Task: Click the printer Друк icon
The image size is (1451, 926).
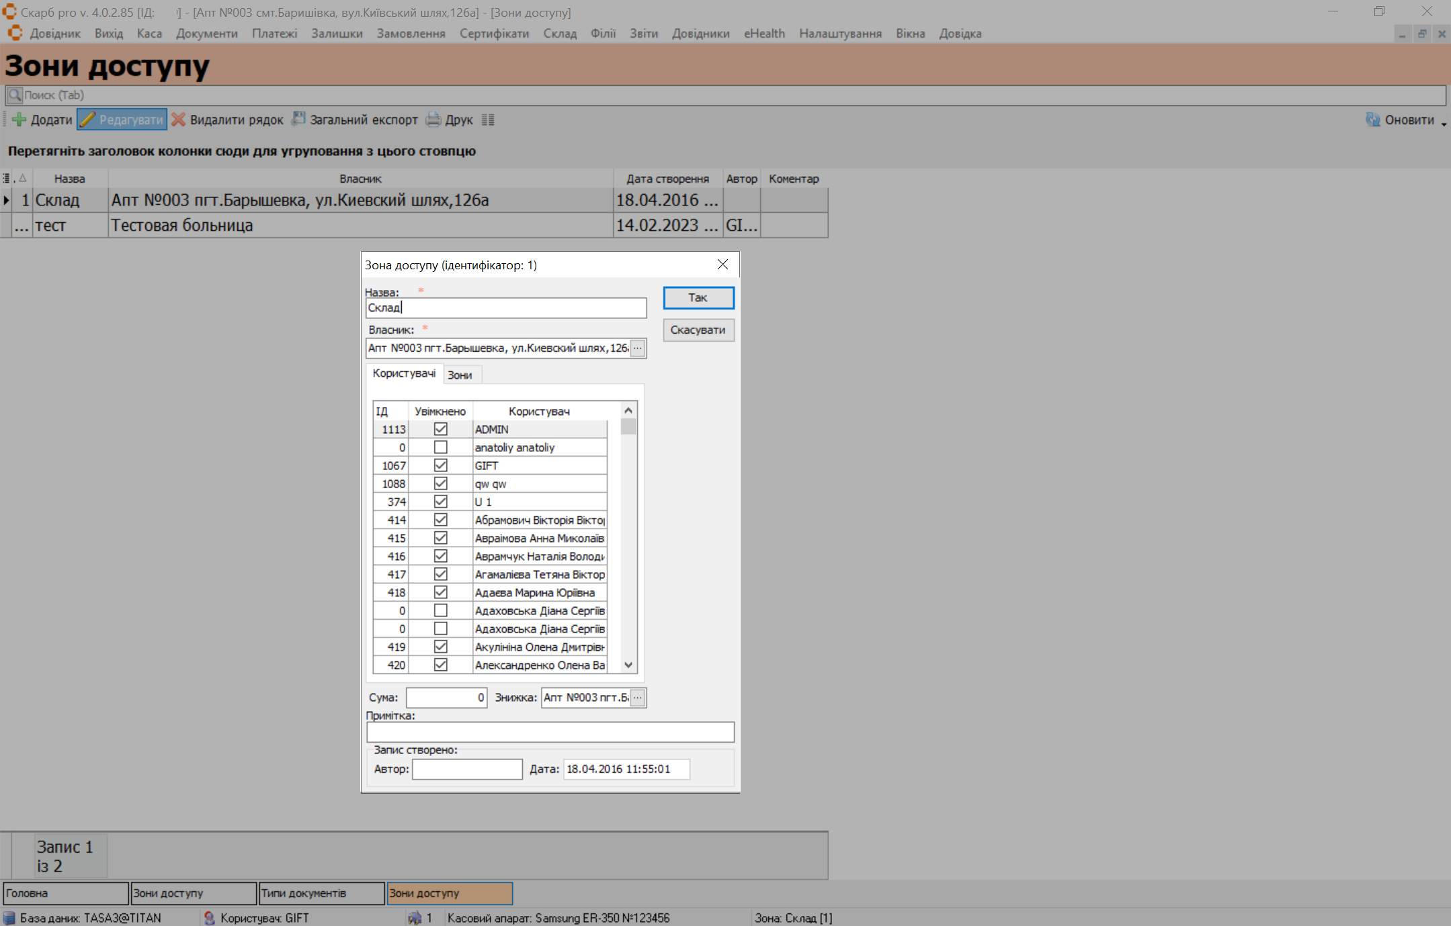Action: 433,120
